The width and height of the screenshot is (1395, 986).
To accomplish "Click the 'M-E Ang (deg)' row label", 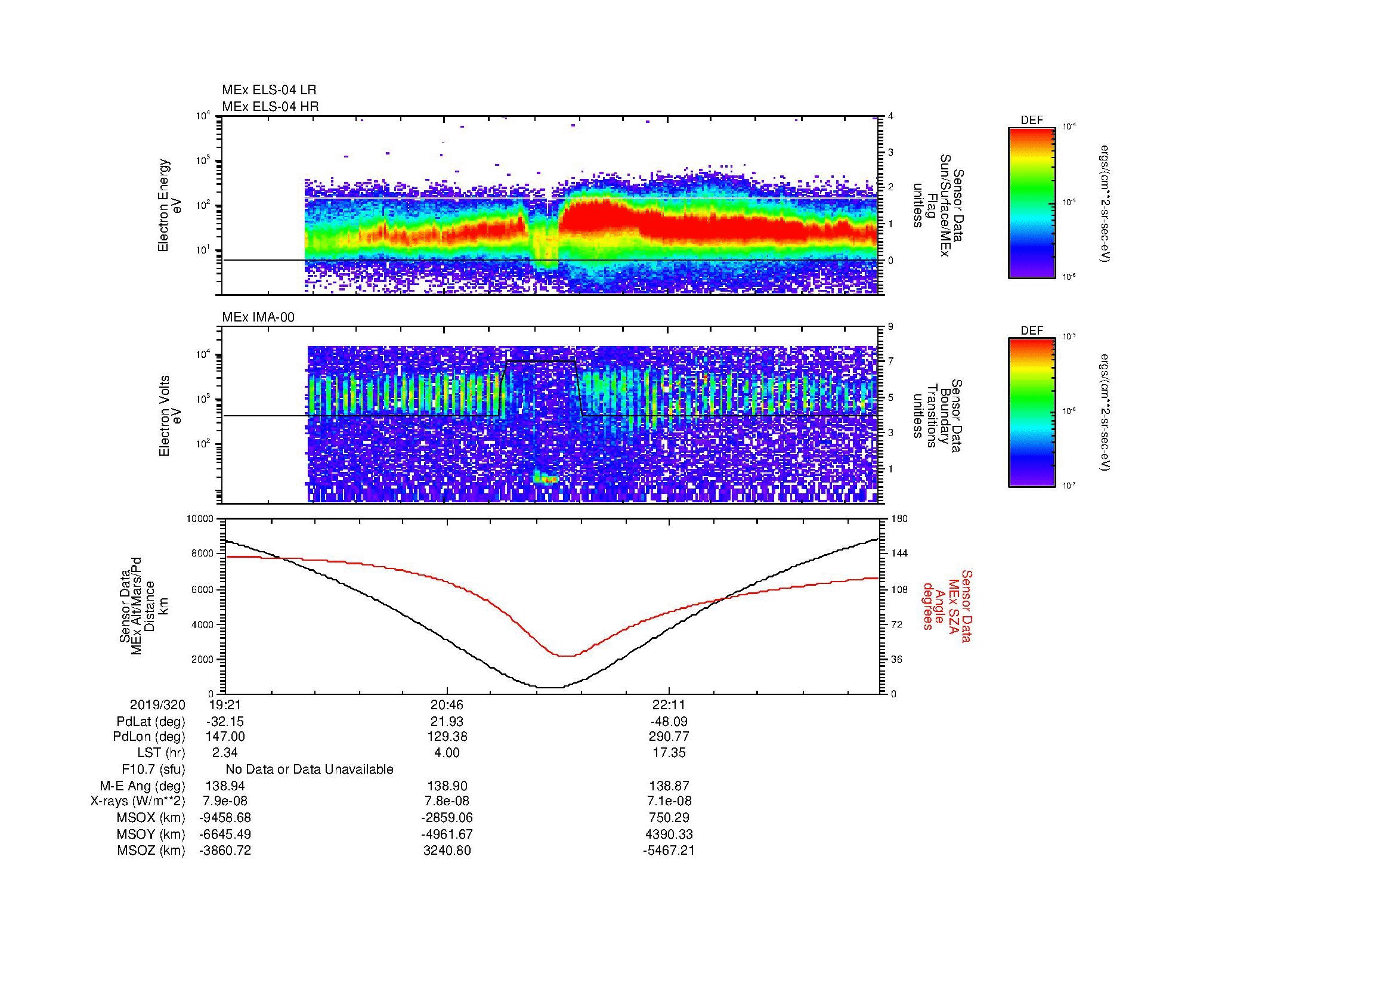I will tap(143, 786).
